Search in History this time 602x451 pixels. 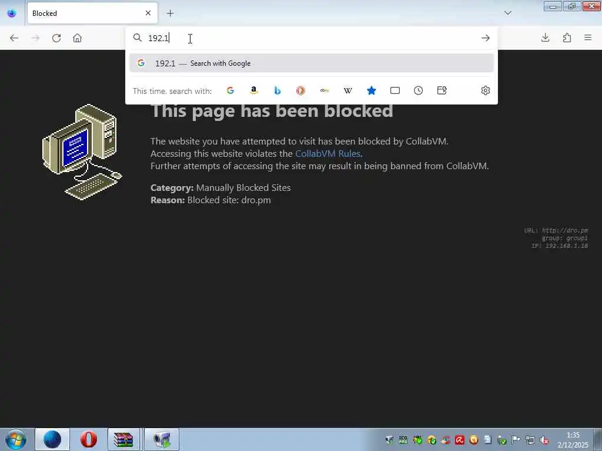click(418, 90)
